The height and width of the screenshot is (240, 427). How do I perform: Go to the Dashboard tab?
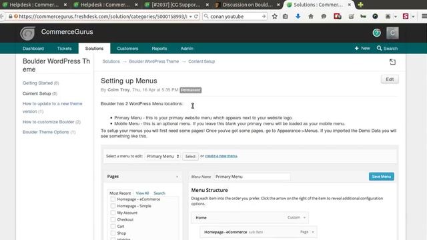[33, 49]
